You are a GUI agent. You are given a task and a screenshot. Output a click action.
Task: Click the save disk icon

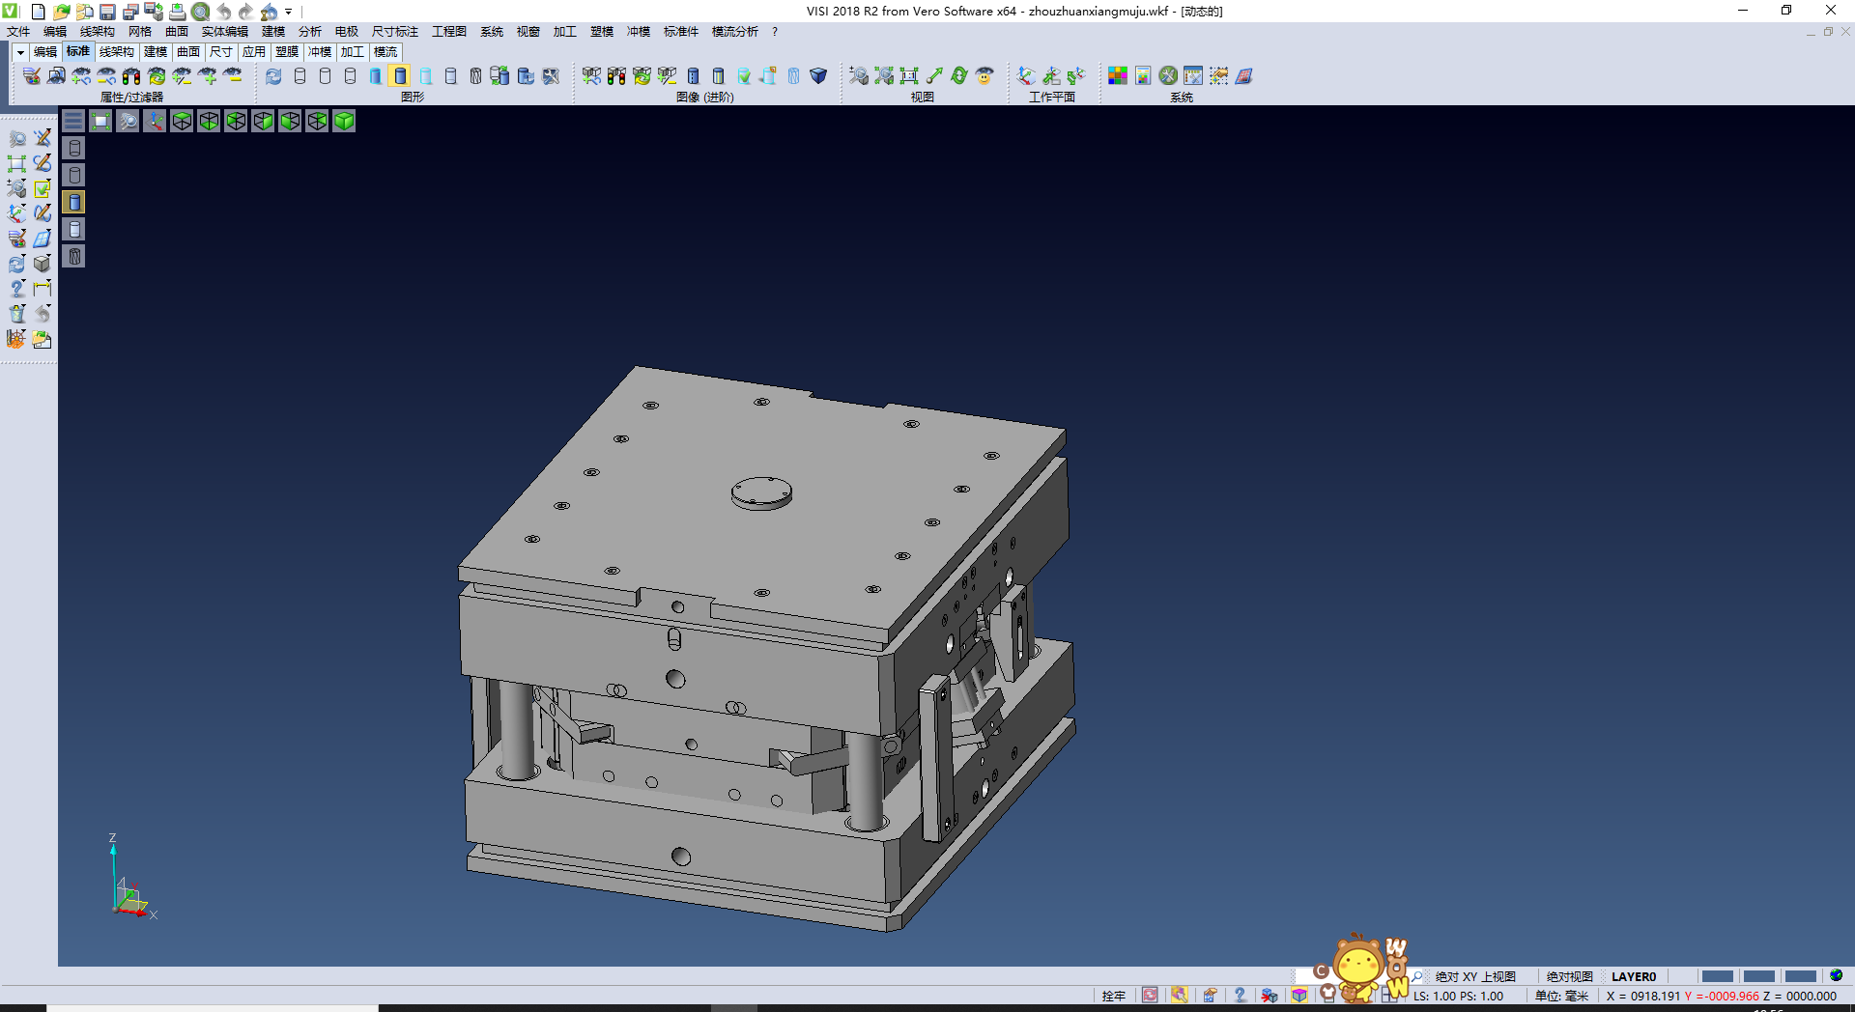pyautogui.click(x=107, y=12)
